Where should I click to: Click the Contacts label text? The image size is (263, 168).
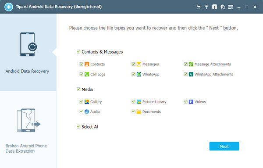tap(97, 64)
